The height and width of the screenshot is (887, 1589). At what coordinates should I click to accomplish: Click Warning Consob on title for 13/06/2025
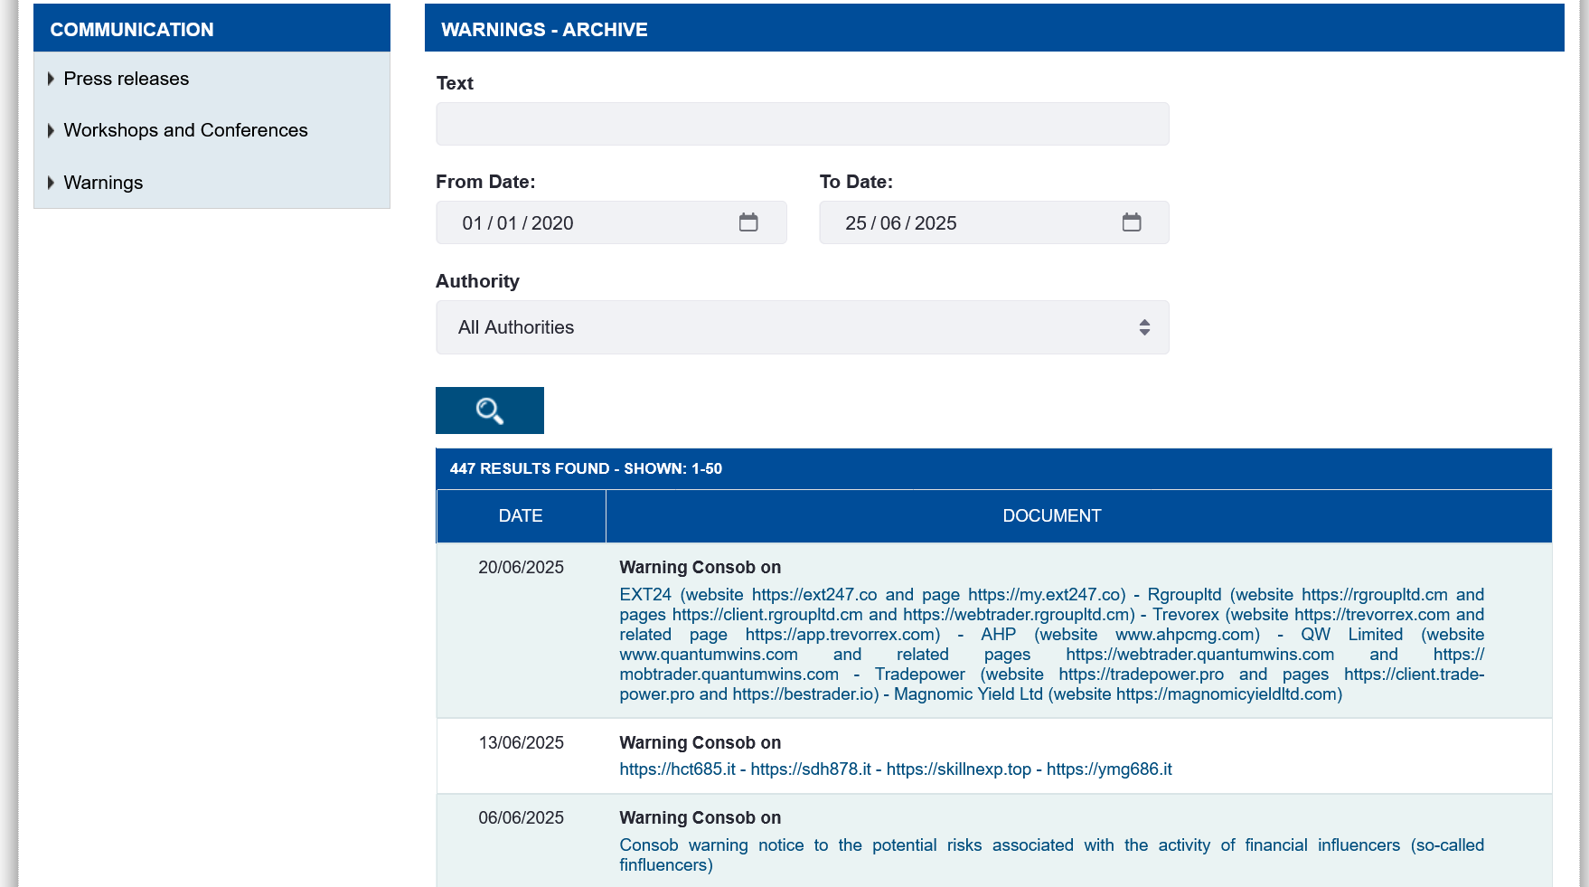coord(700,742)
